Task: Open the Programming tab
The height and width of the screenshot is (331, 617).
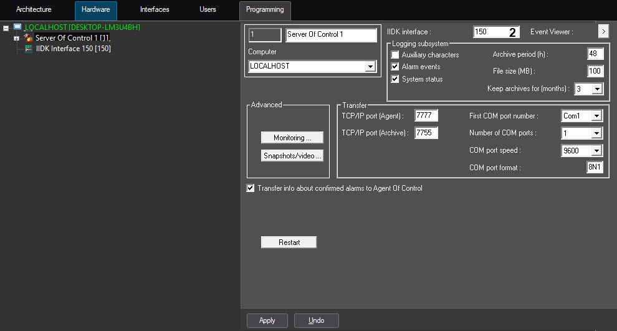Action: 265,10
